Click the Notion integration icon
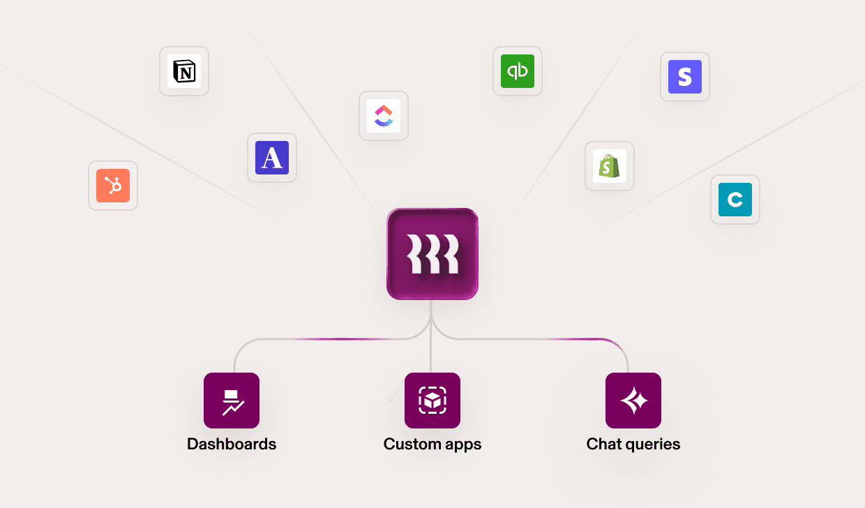Image resolution: width=865 pixels, height=508 pixels. (184, 71)
